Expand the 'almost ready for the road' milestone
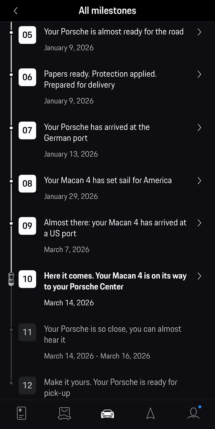Viewport: 215px width, 429px height. 199,32
